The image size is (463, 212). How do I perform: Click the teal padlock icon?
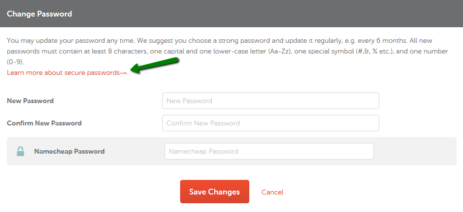[20, 151]
